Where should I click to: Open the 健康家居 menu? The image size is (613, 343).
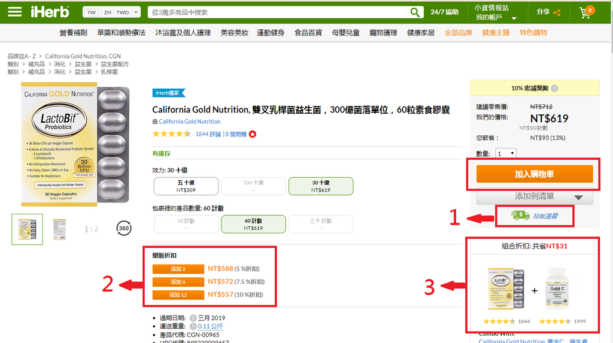(421, 33)
